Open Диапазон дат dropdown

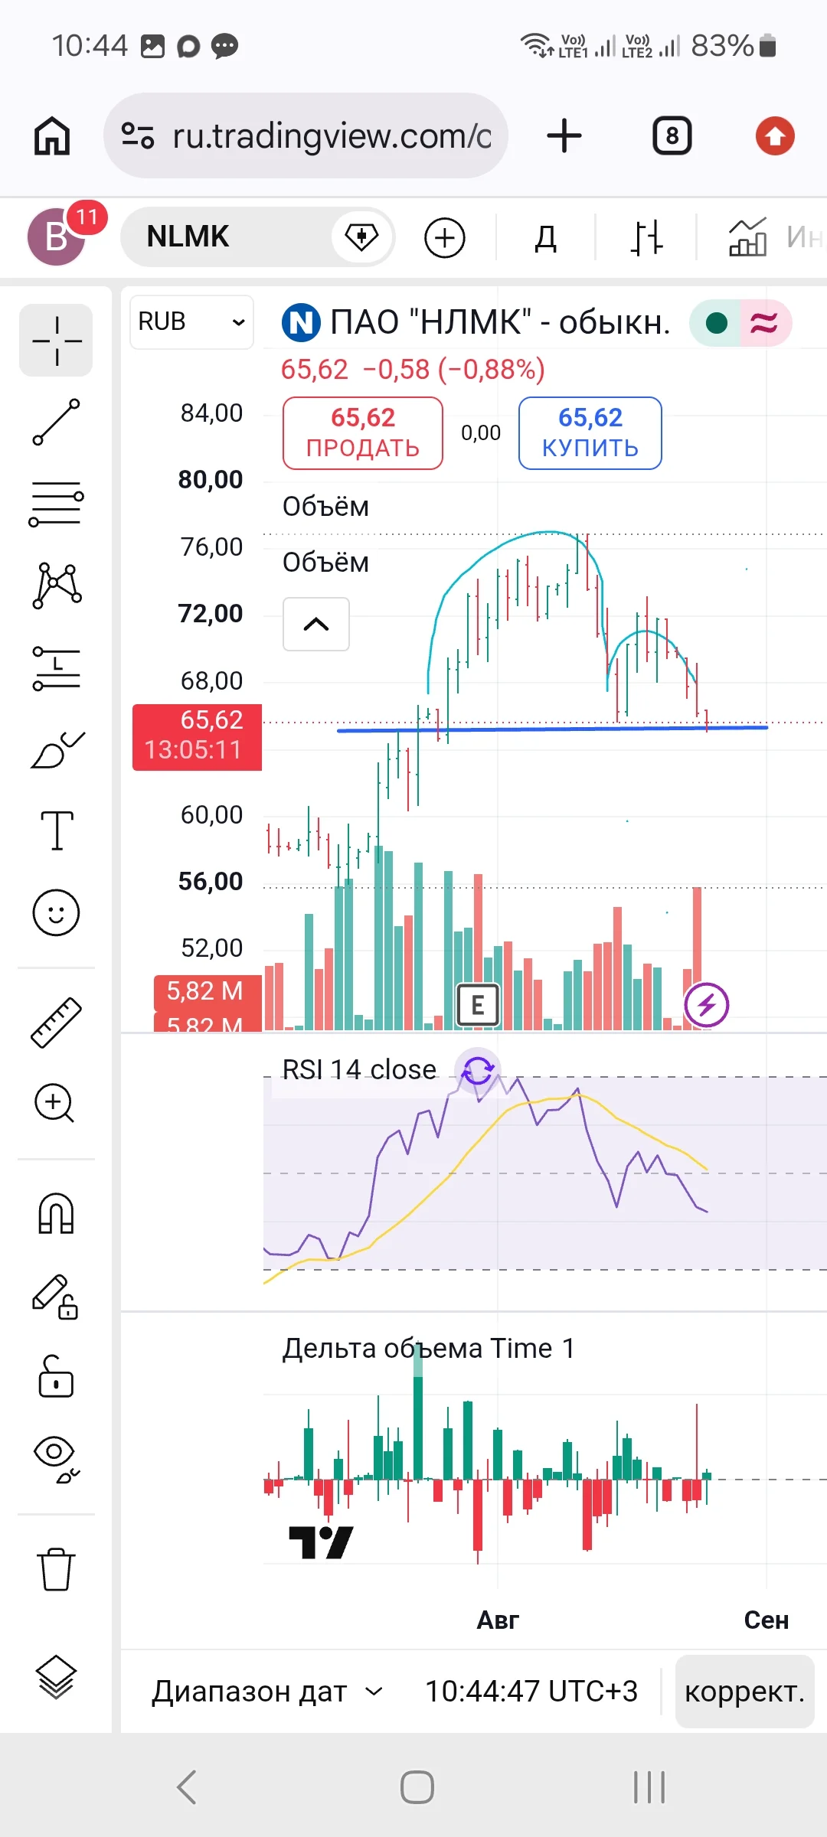(x=266, y=1692)
